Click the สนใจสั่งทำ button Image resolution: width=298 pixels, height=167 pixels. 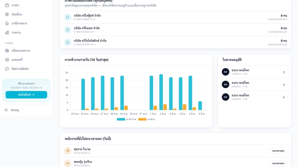pos(26,95)
